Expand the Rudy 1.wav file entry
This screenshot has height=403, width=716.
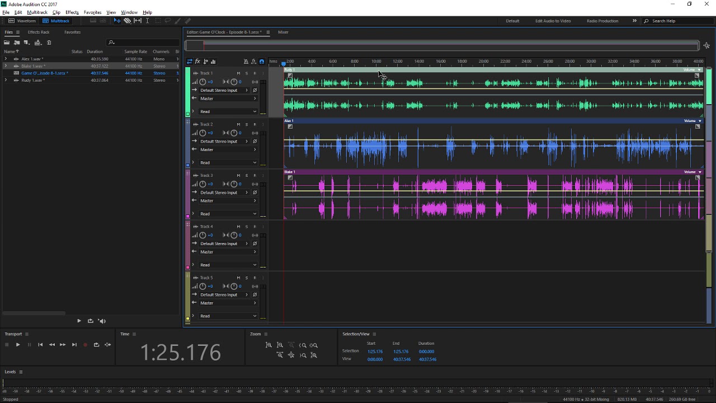pyautogui.click(x=6, y=80)
